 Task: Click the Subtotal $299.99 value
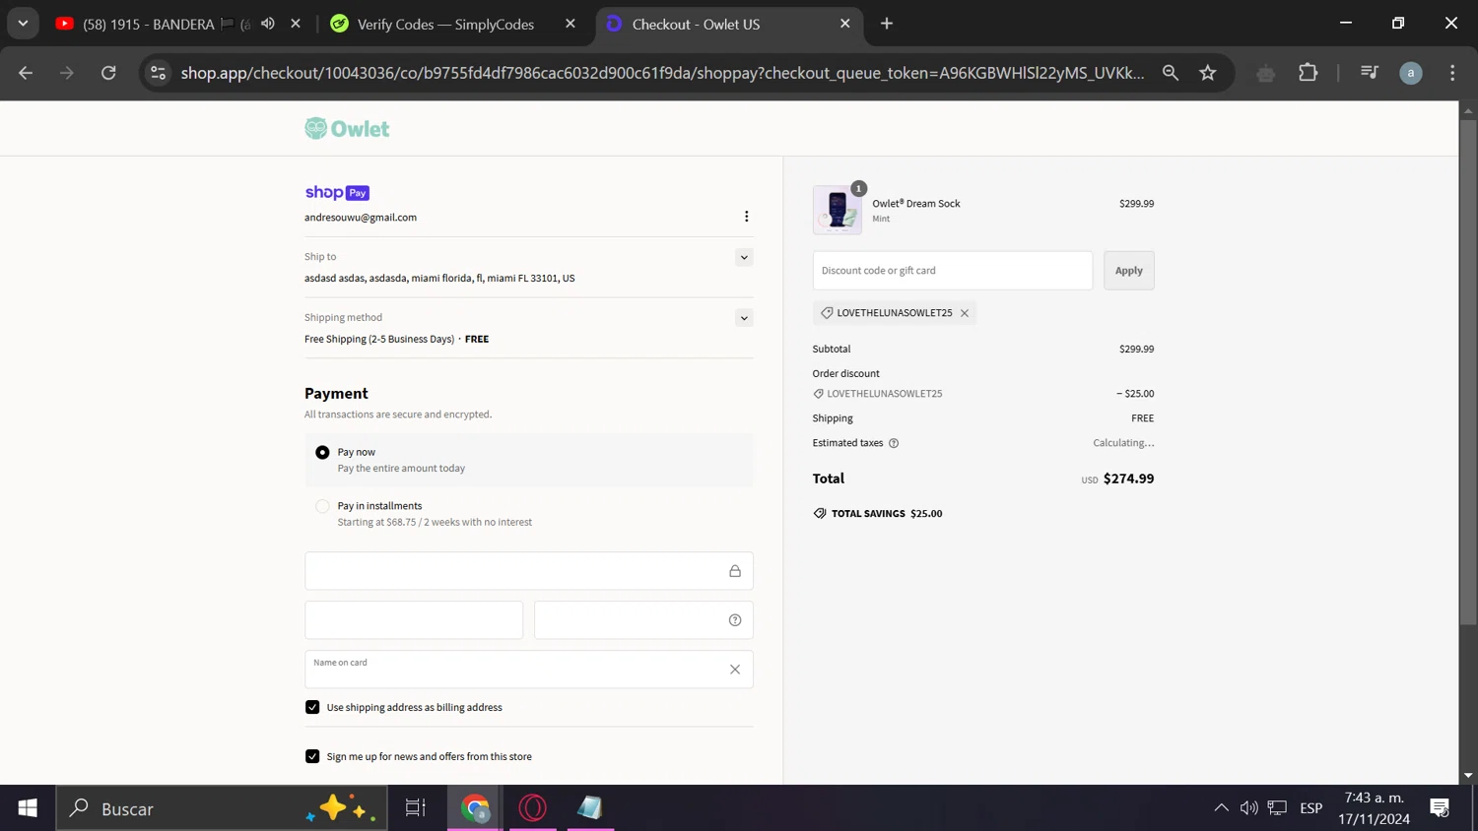pyautogui.click(x=1136, y=349)
